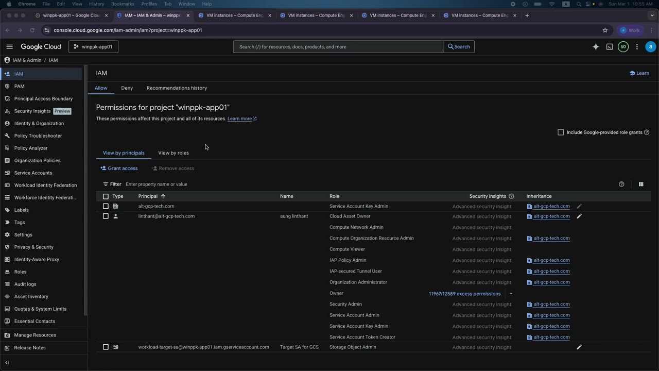Focus the resource search input field
The height and width of the screenshot is (371, 659).
(x=338, y=46)
